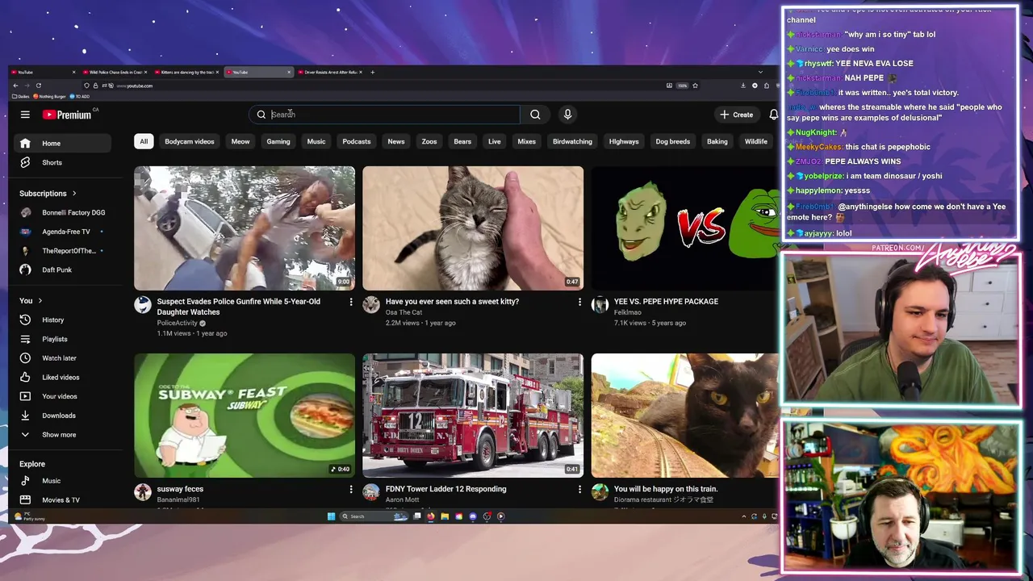The image size is (1033, 581).
Task: Bookmark this page with the star
Action: point(695,86)
